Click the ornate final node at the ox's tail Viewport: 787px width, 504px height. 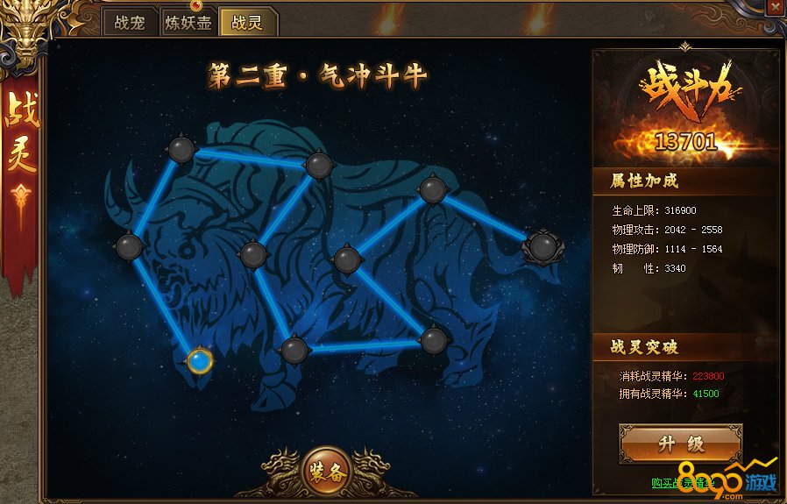pos(542,246)
